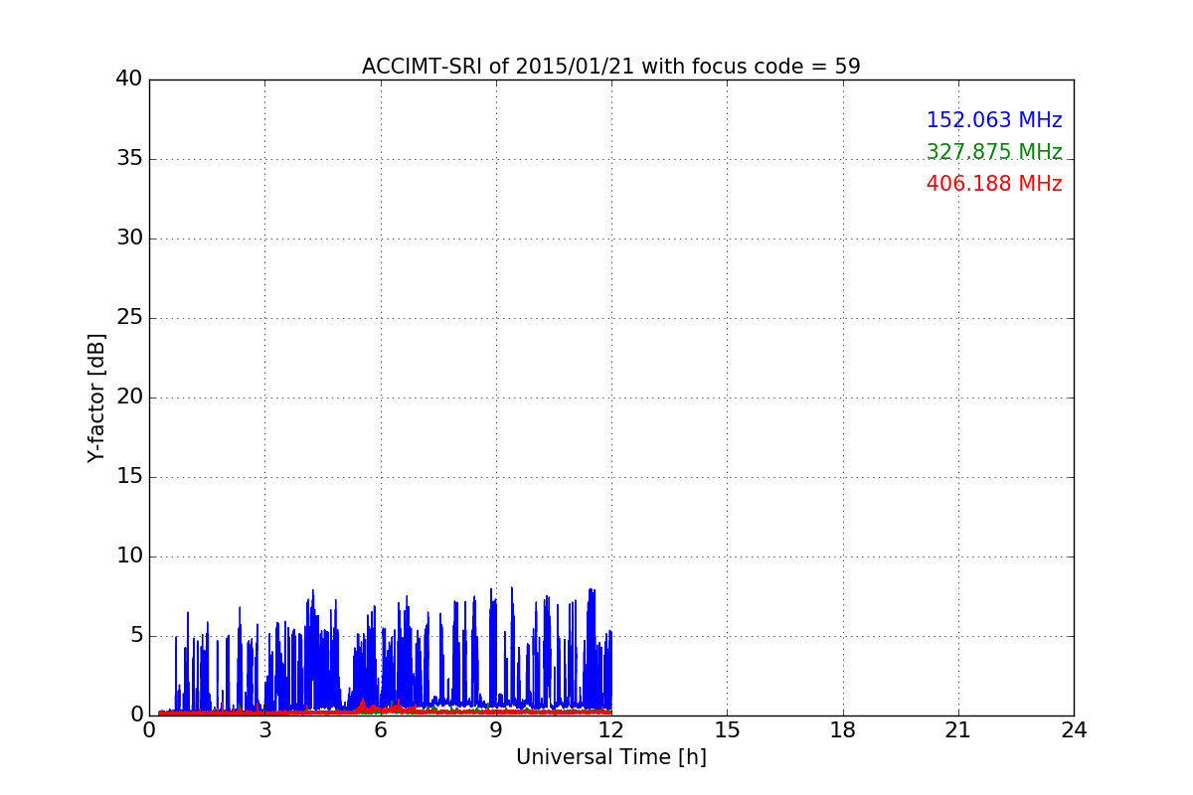This screenshot has width=1193, height=795.
Task: Click the y-axis tick label 35
Action: pyautogui.click(x=129, y=159)
